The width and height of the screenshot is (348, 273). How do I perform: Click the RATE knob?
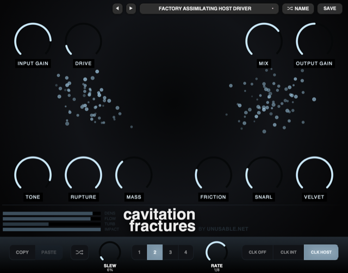click(x=216, y=252)
